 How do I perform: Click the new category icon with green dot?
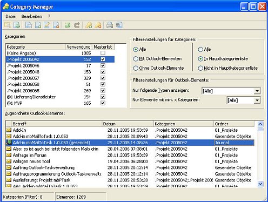click(38, 25)
